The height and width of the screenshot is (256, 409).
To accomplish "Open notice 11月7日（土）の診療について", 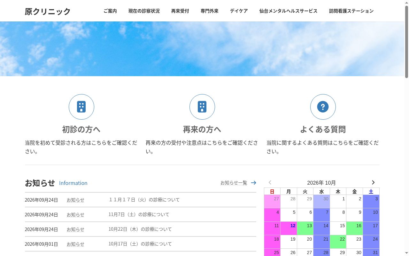I will (139, 214).
